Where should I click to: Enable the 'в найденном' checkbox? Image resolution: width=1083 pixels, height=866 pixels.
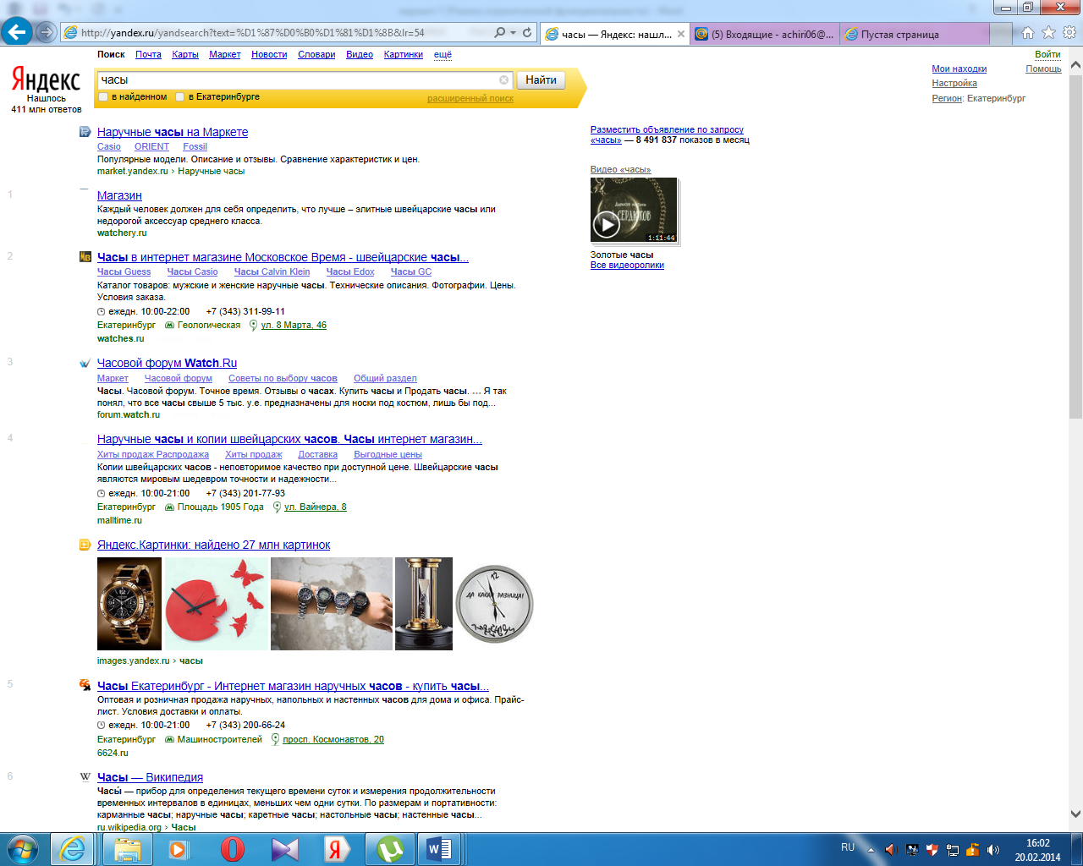103,97
